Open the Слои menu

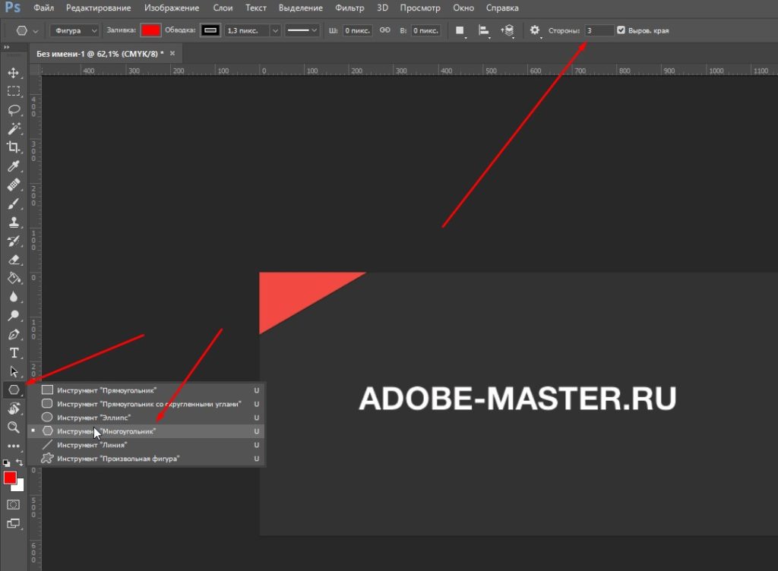(223, 8)
